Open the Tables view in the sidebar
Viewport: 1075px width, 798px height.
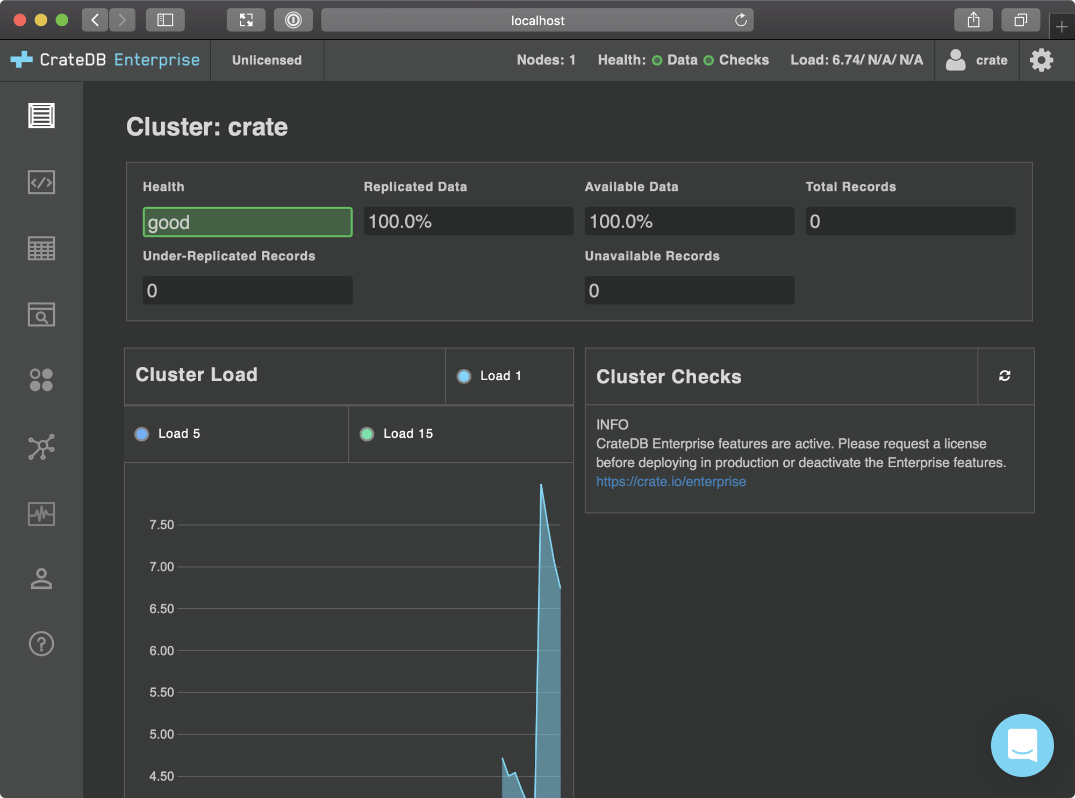[41, 248]
